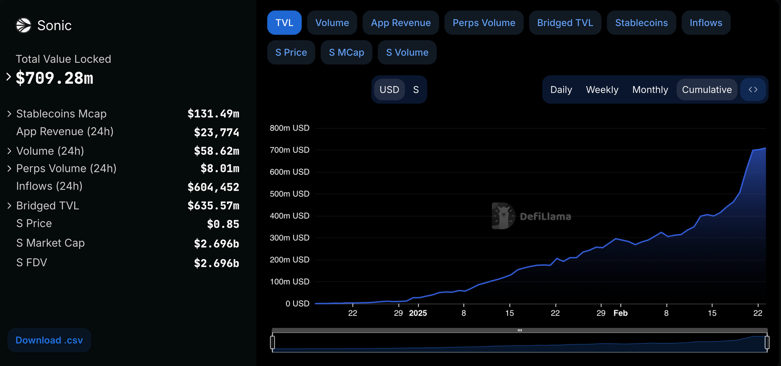Click the 2025 label on the chart axis

(418, 313)
